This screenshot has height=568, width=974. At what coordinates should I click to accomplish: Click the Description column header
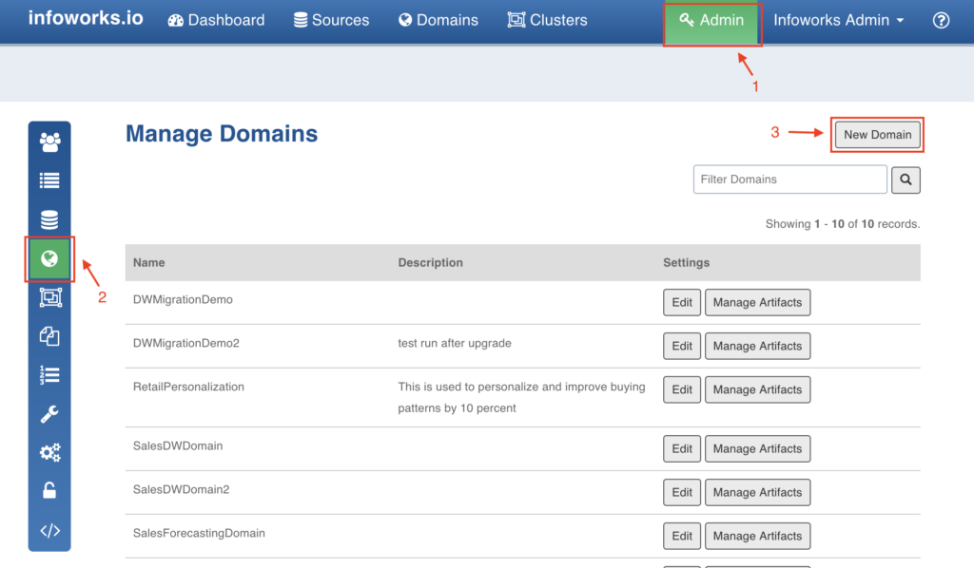(431, 262)
